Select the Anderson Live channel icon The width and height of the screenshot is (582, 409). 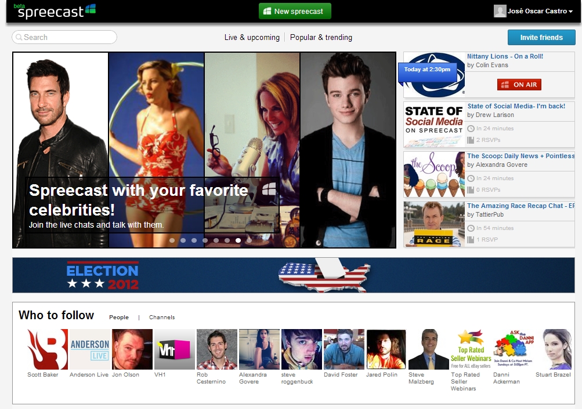pyautogui.click(x=89, y=349)
